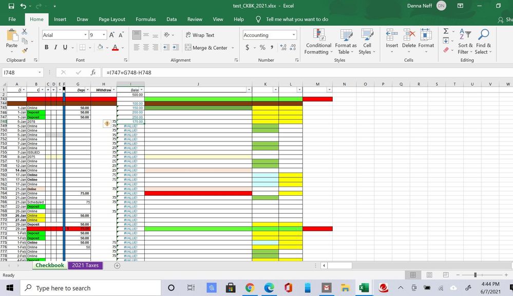This screenshot has height=296, width=513.
Task: Click the Increase Decimal icon
Action: pyautogui.click(x=282, y=47)
